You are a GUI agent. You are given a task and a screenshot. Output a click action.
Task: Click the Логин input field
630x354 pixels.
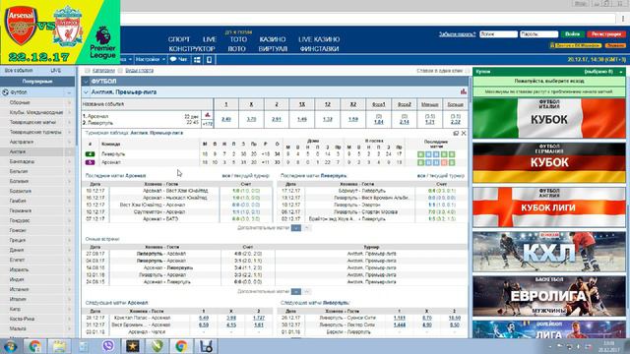(498, 34)
